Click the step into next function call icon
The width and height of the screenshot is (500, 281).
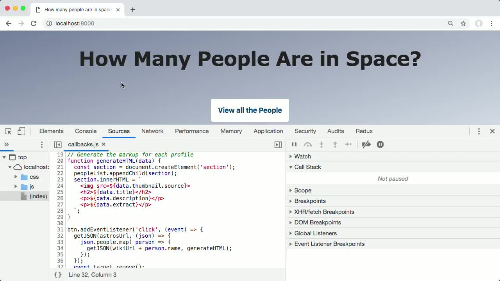pos(321,144)
